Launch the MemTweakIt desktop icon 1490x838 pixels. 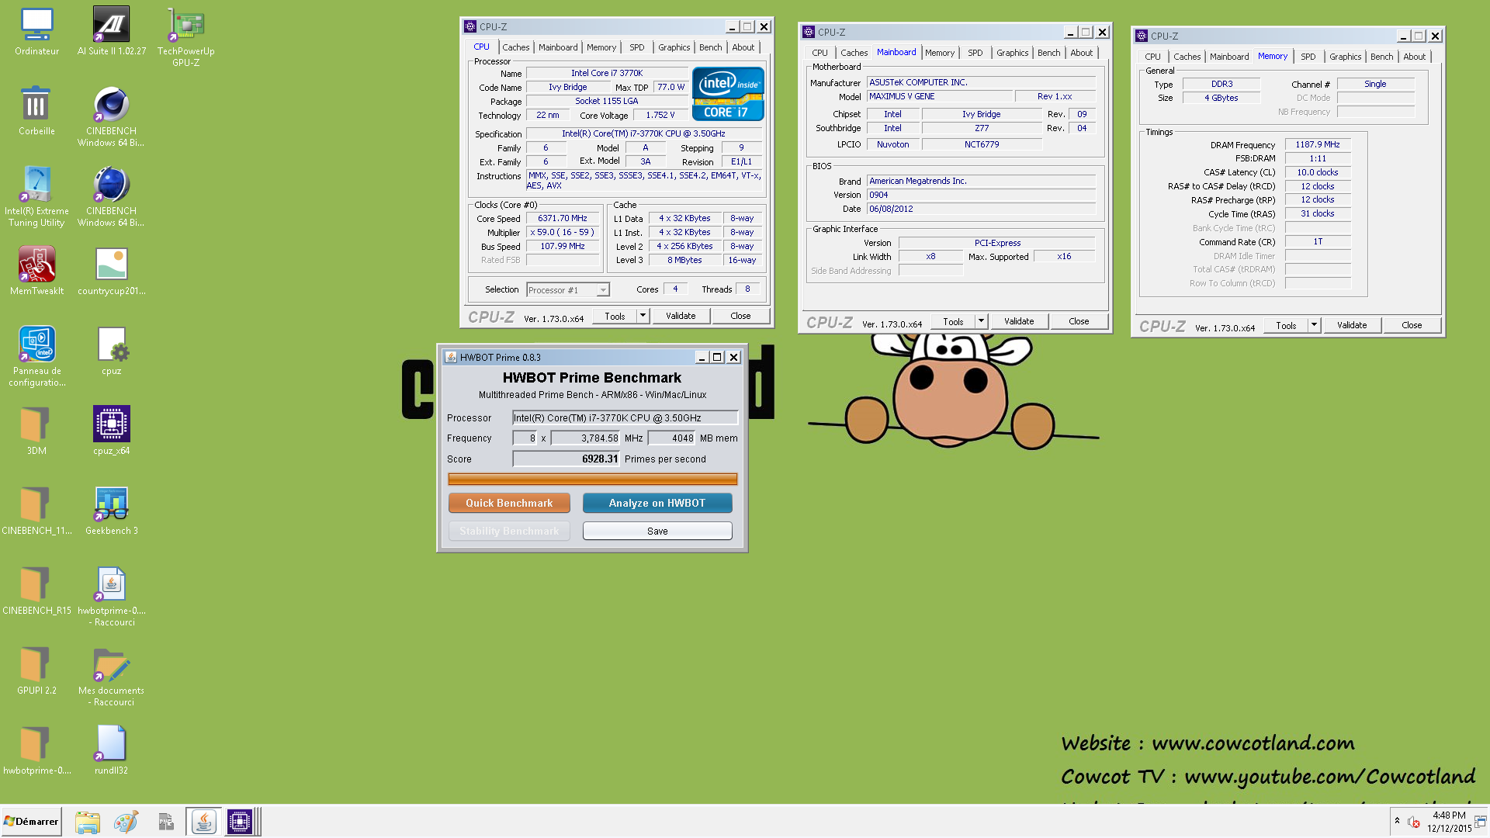click(36, 271)
